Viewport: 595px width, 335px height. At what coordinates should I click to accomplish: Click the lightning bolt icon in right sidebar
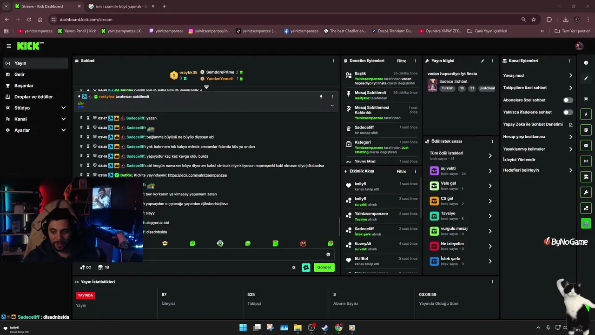coord(586,114)
